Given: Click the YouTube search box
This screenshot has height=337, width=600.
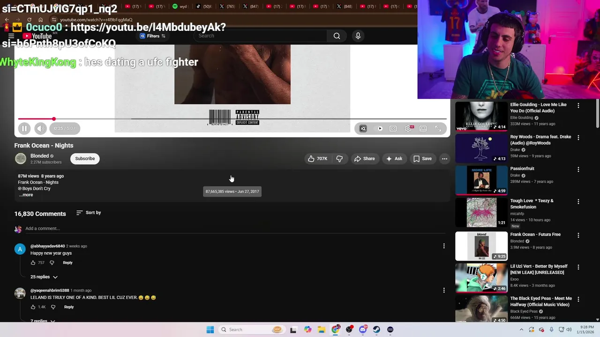Looking at the screenshot, I should coord(260,36).
